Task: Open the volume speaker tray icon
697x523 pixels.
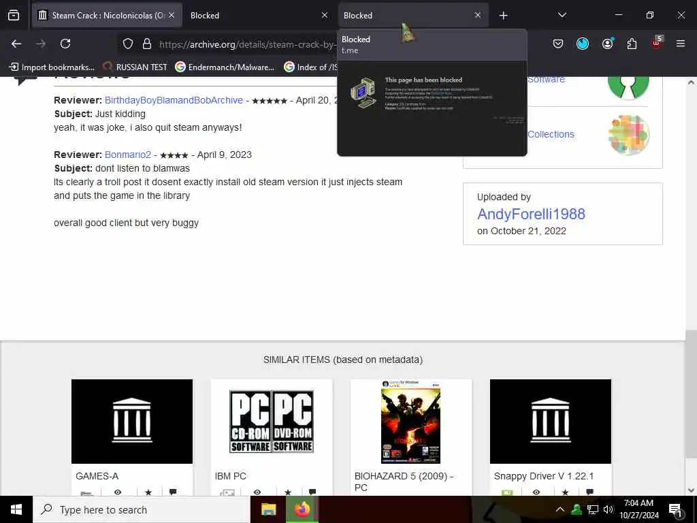Action: click(x=608, y=509)
